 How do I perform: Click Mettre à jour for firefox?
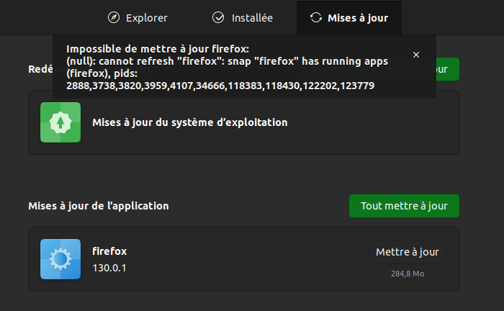pos(408,252)
